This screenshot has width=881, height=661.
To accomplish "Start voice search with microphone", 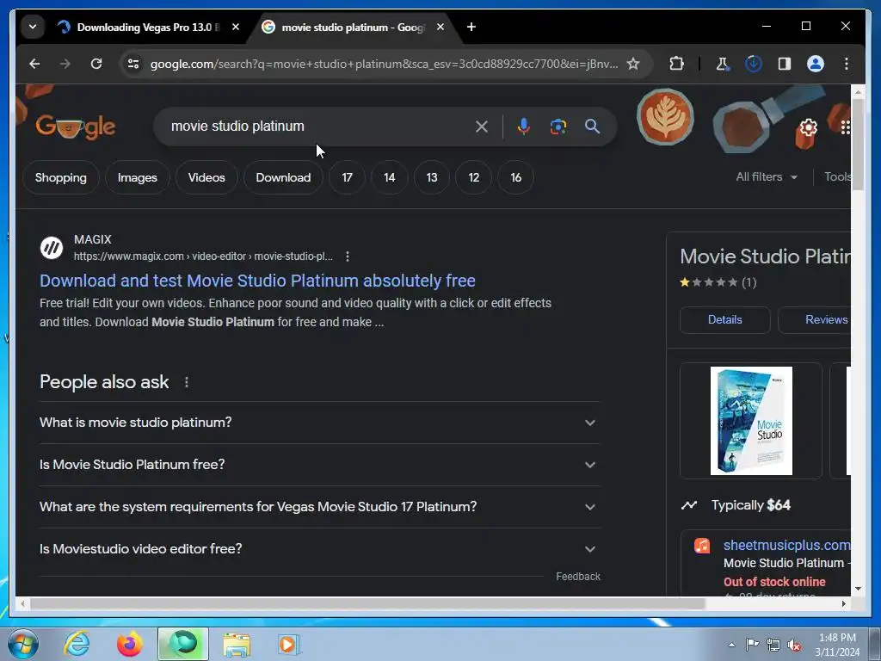I will click(x=524, y=127).
